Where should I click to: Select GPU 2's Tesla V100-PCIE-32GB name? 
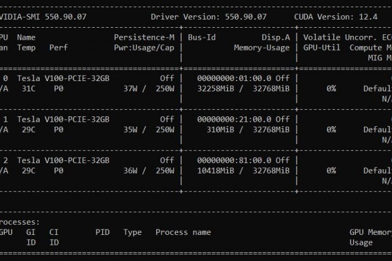tap(63, 160)
